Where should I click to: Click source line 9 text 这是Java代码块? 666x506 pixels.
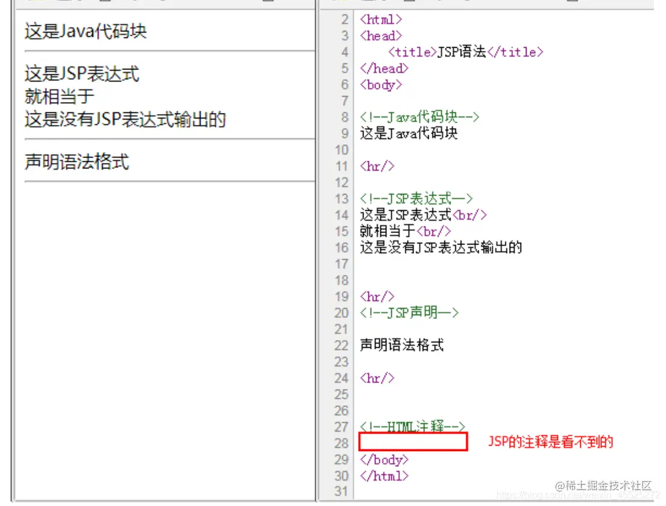tap(409, 133)
